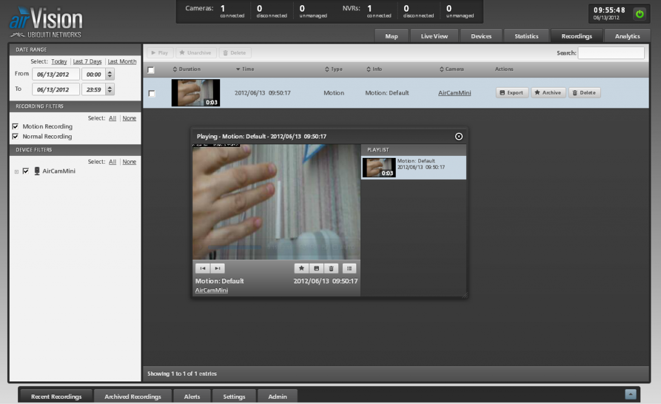Click the star archive icon in player
661x404 pixels.
(x=301, y=268)
